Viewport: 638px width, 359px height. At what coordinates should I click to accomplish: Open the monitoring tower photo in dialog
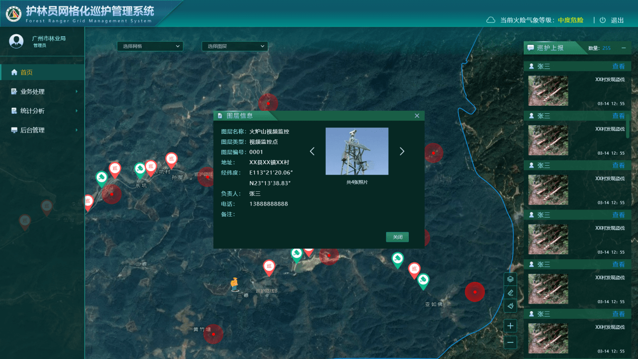357,151
